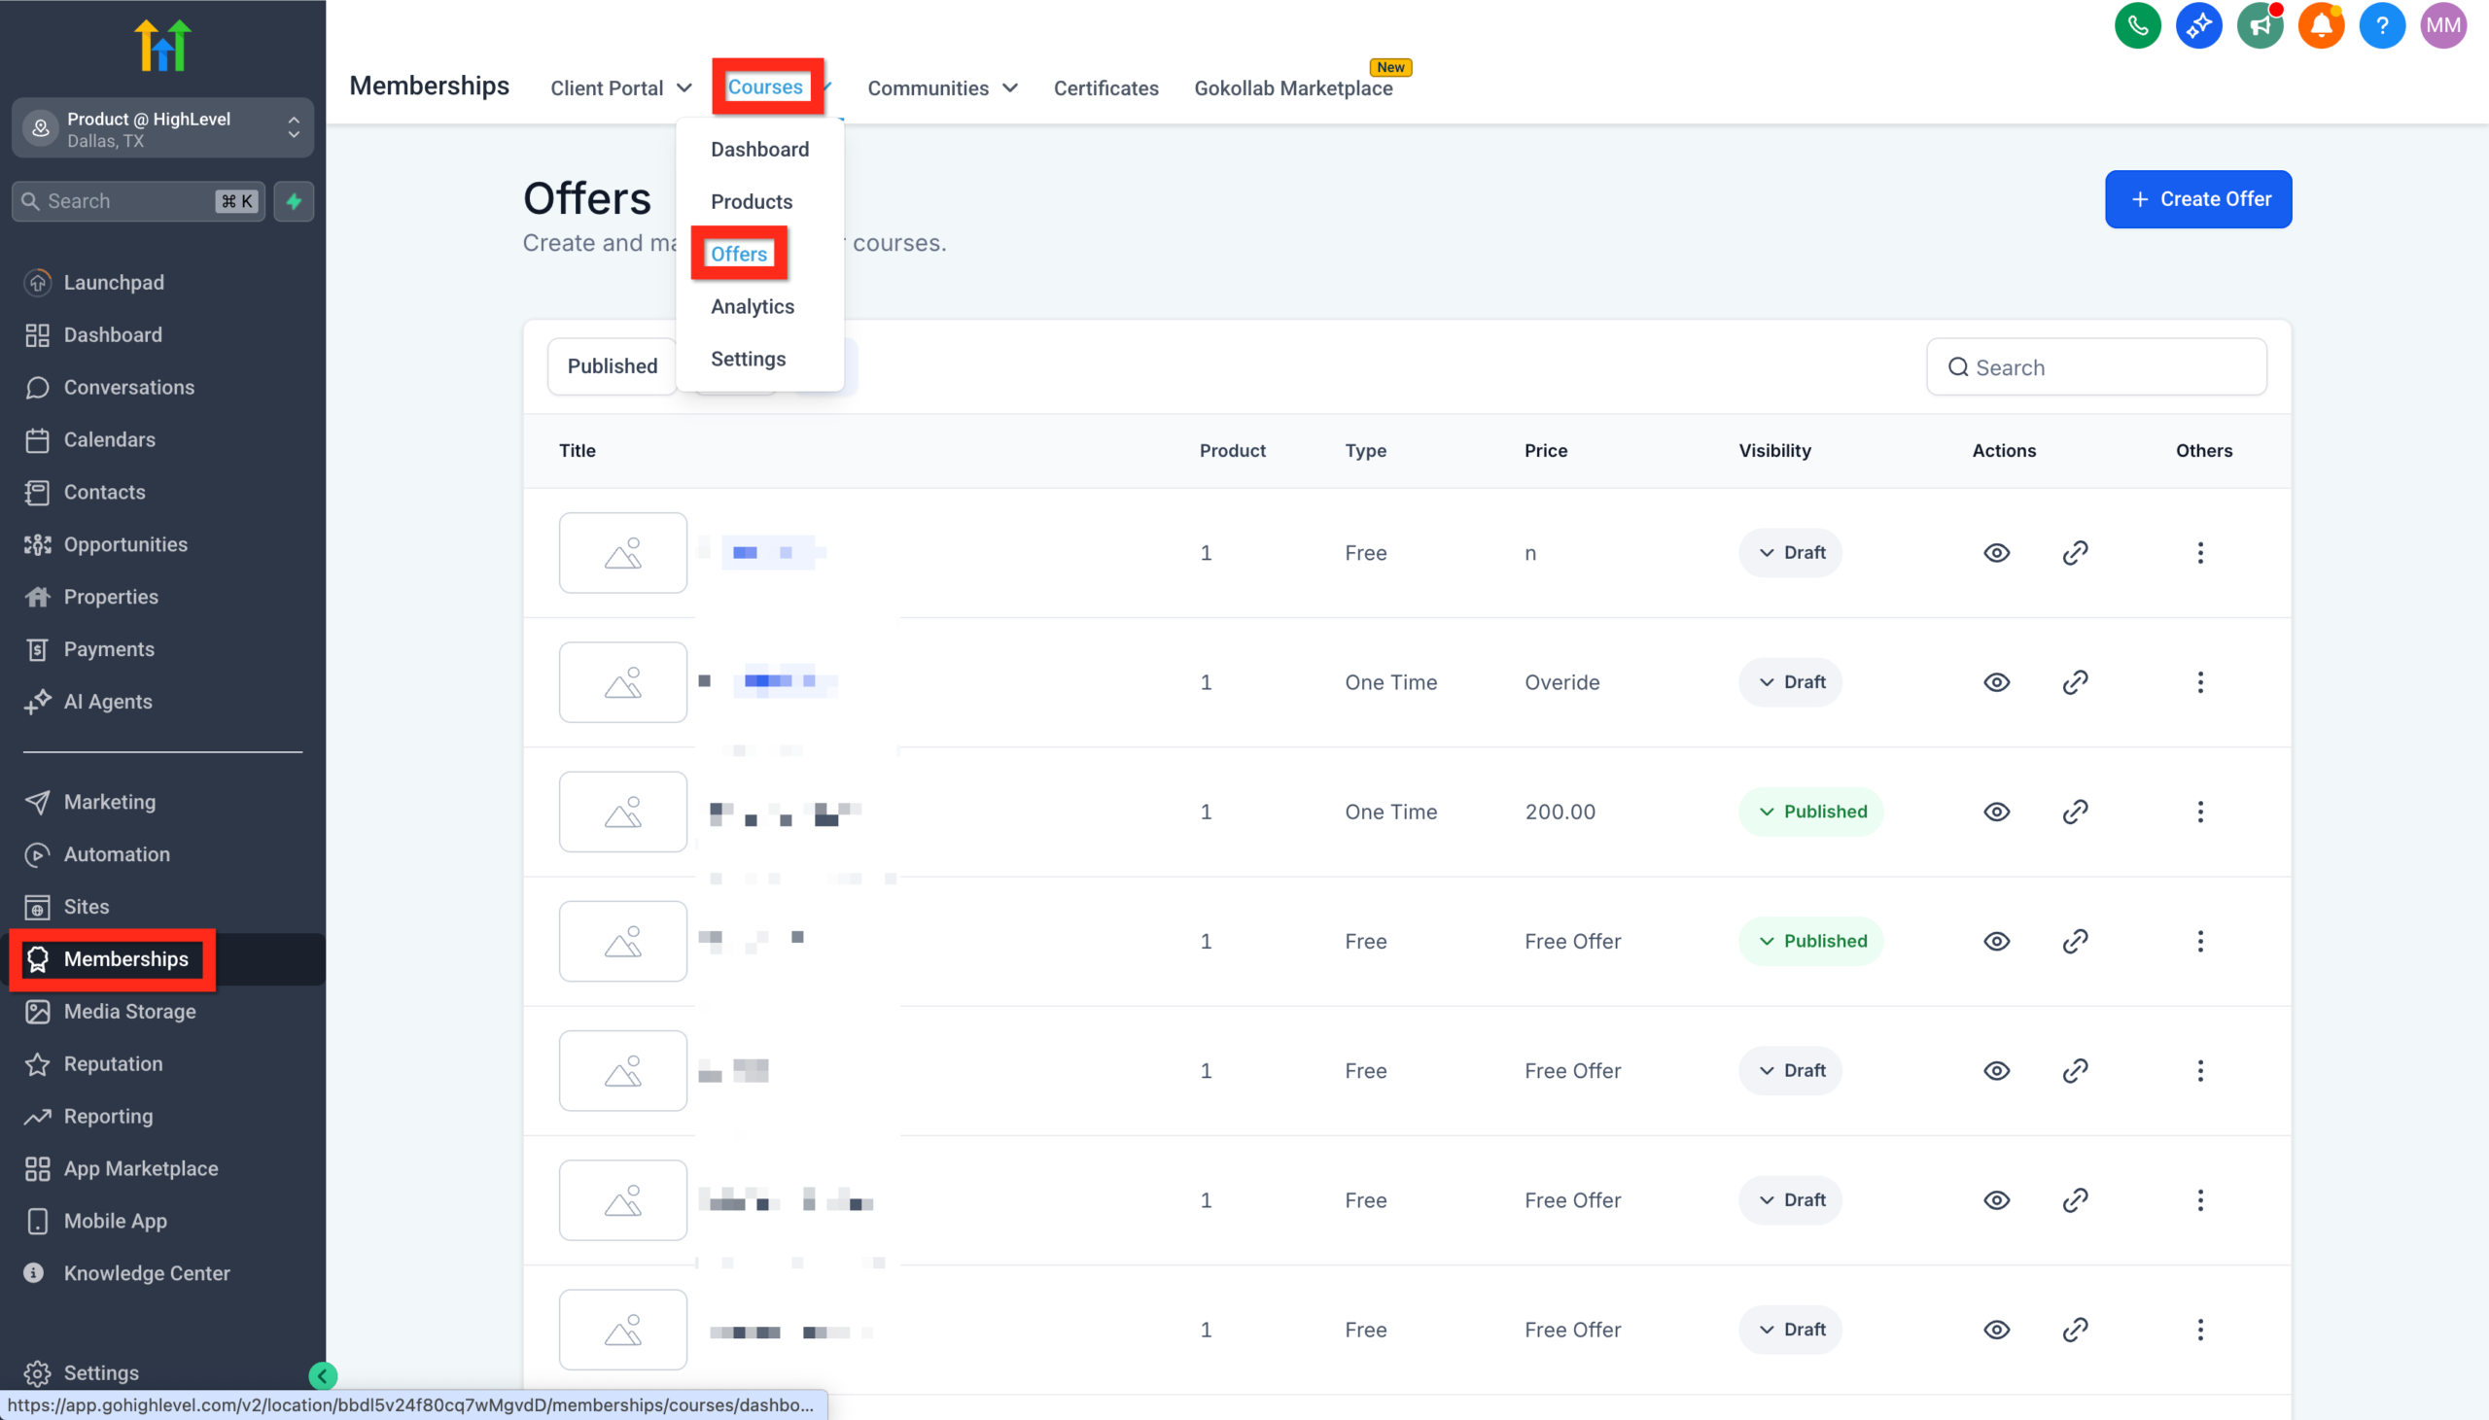This screenshot has height=1420, width=2489.
Task: Click the AI Agents sidebar icon
Action: [37, 702]
